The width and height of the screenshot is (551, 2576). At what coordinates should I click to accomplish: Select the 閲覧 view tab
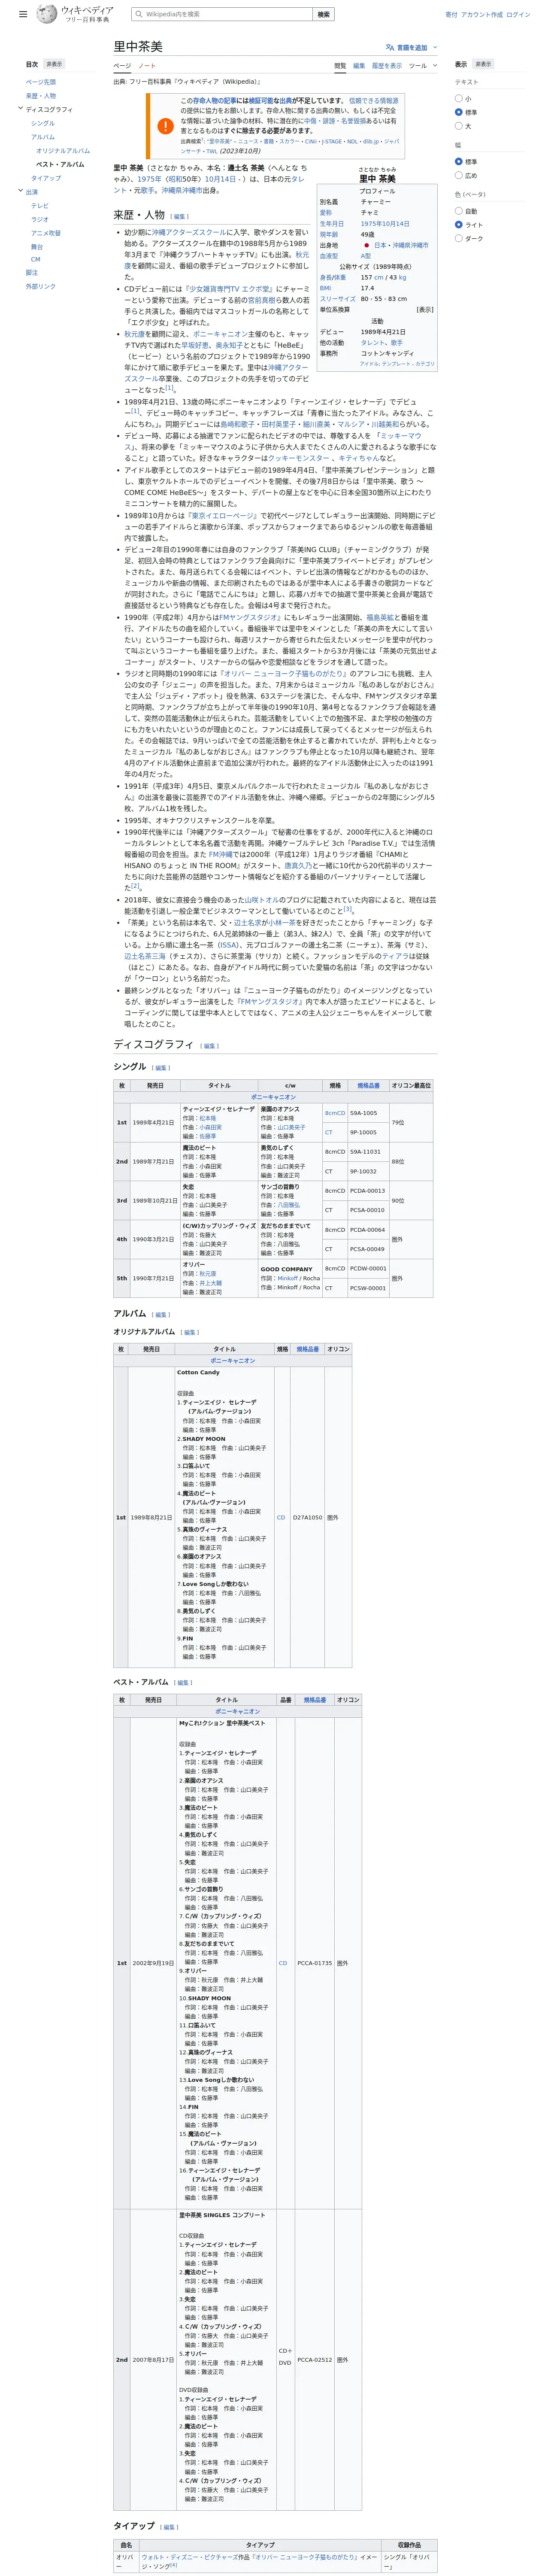point(340,66)
